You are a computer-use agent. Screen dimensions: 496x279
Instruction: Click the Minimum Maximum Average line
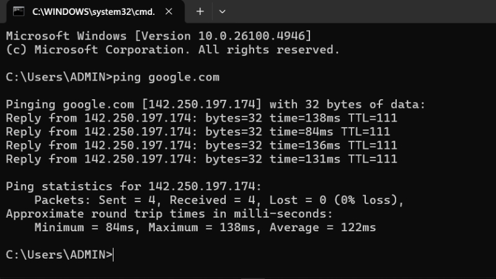click(205, 228)
